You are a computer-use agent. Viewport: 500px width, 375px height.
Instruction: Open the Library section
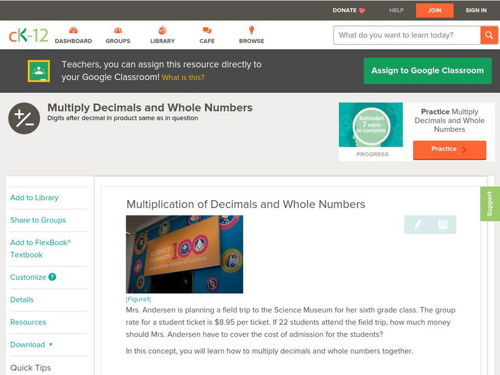point(162,35)
